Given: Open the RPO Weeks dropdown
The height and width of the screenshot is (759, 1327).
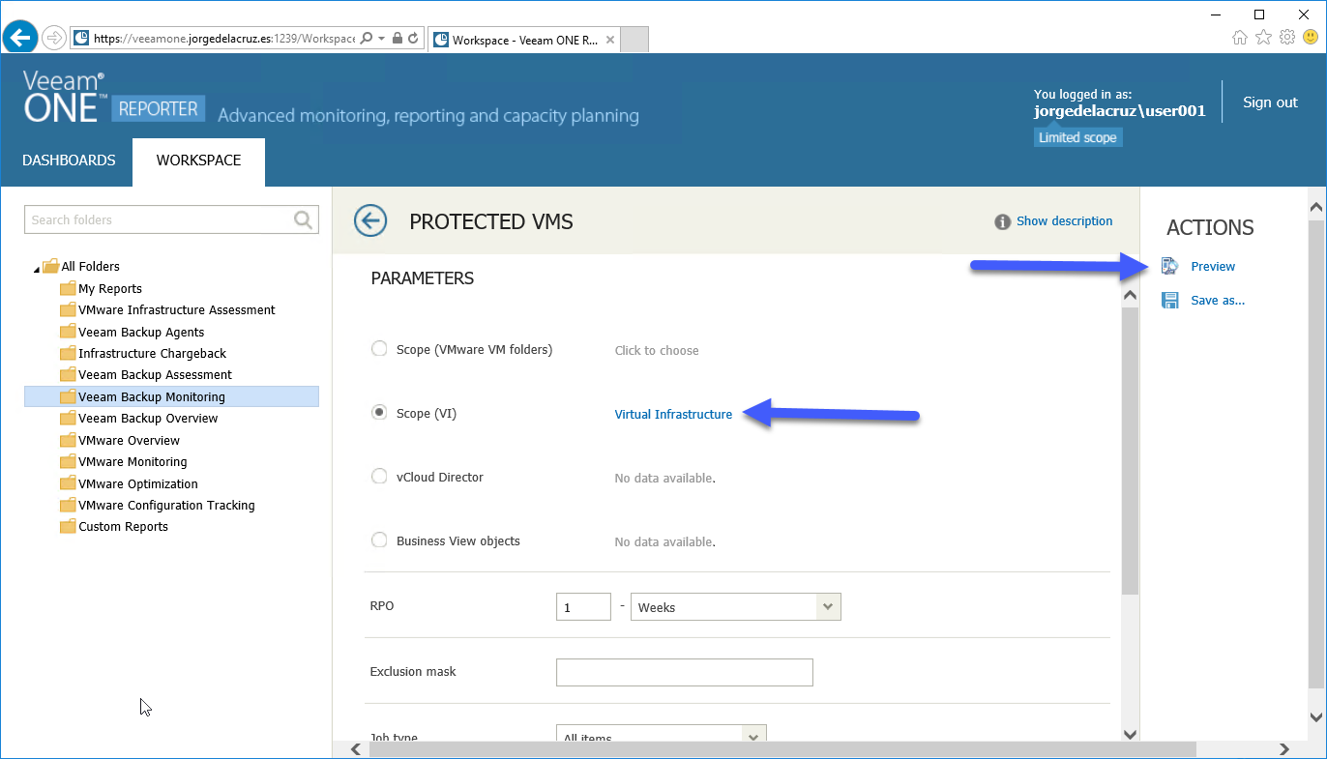Looking at the screenshot, I should [x=735, y=607].
